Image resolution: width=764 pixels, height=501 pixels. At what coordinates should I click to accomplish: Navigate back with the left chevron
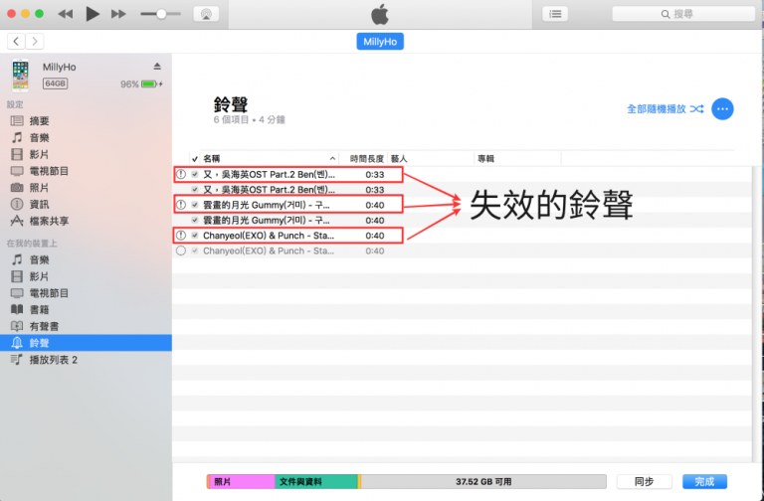(16, 42)
